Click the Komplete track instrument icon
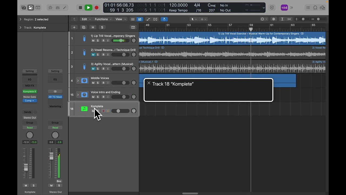 pos(84,109)
